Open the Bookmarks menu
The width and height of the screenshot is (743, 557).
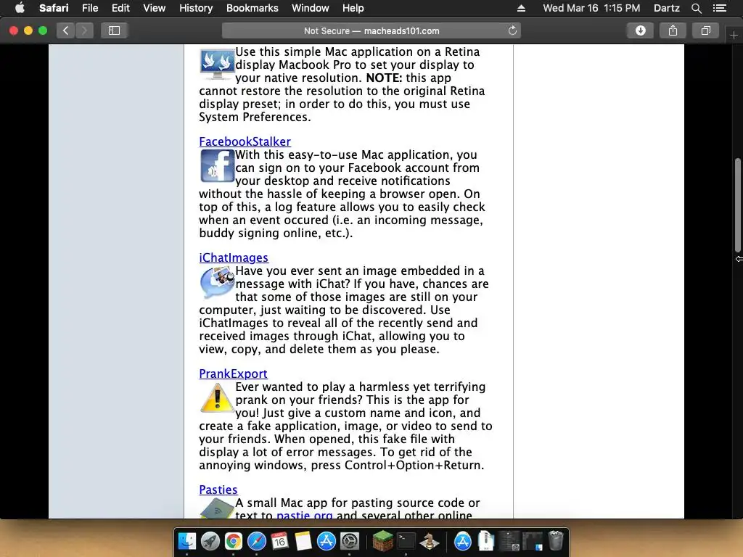(x=252, y=8)
